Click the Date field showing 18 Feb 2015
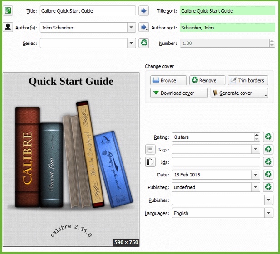This screenshot has height=254, width=280. pos(212,175)
